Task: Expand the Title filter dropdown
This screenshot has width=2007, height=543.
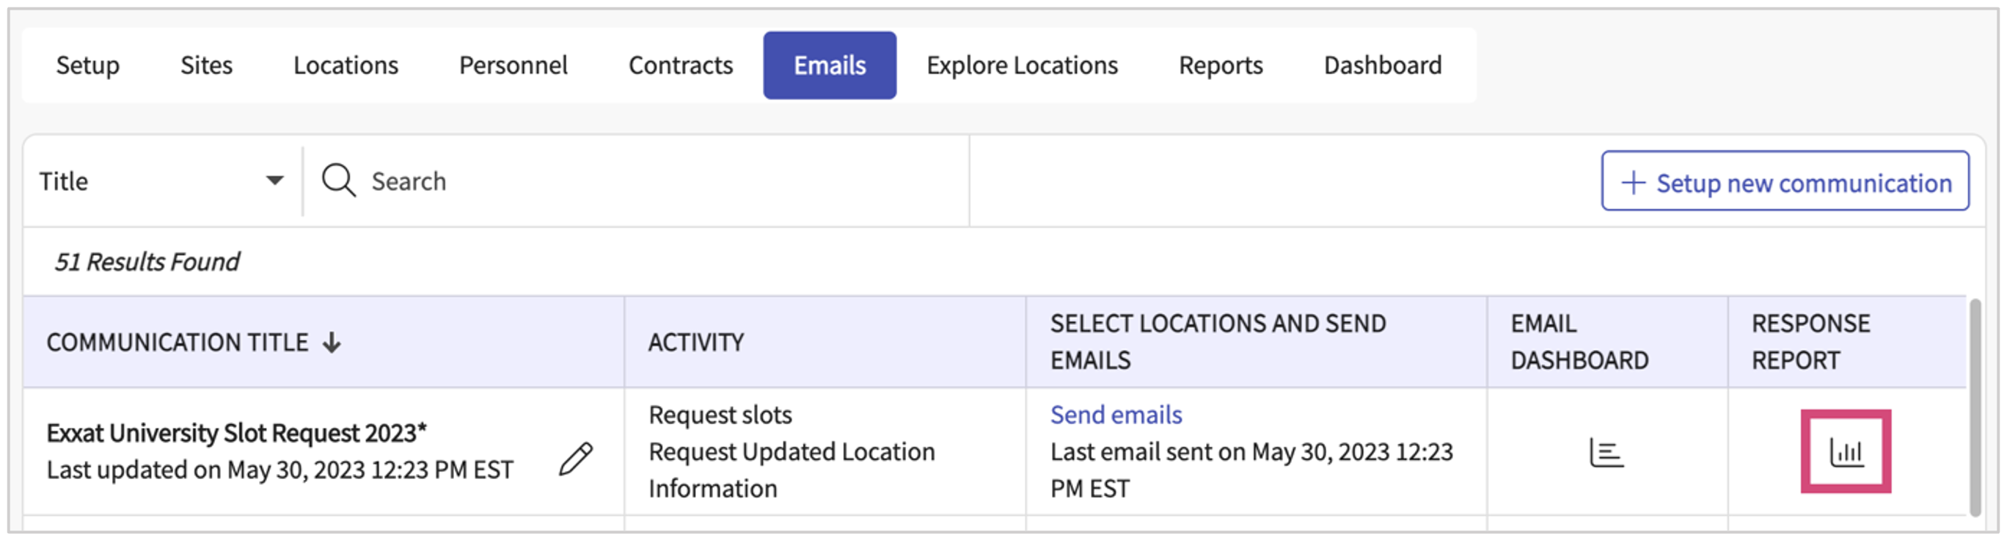Action: 274,181
